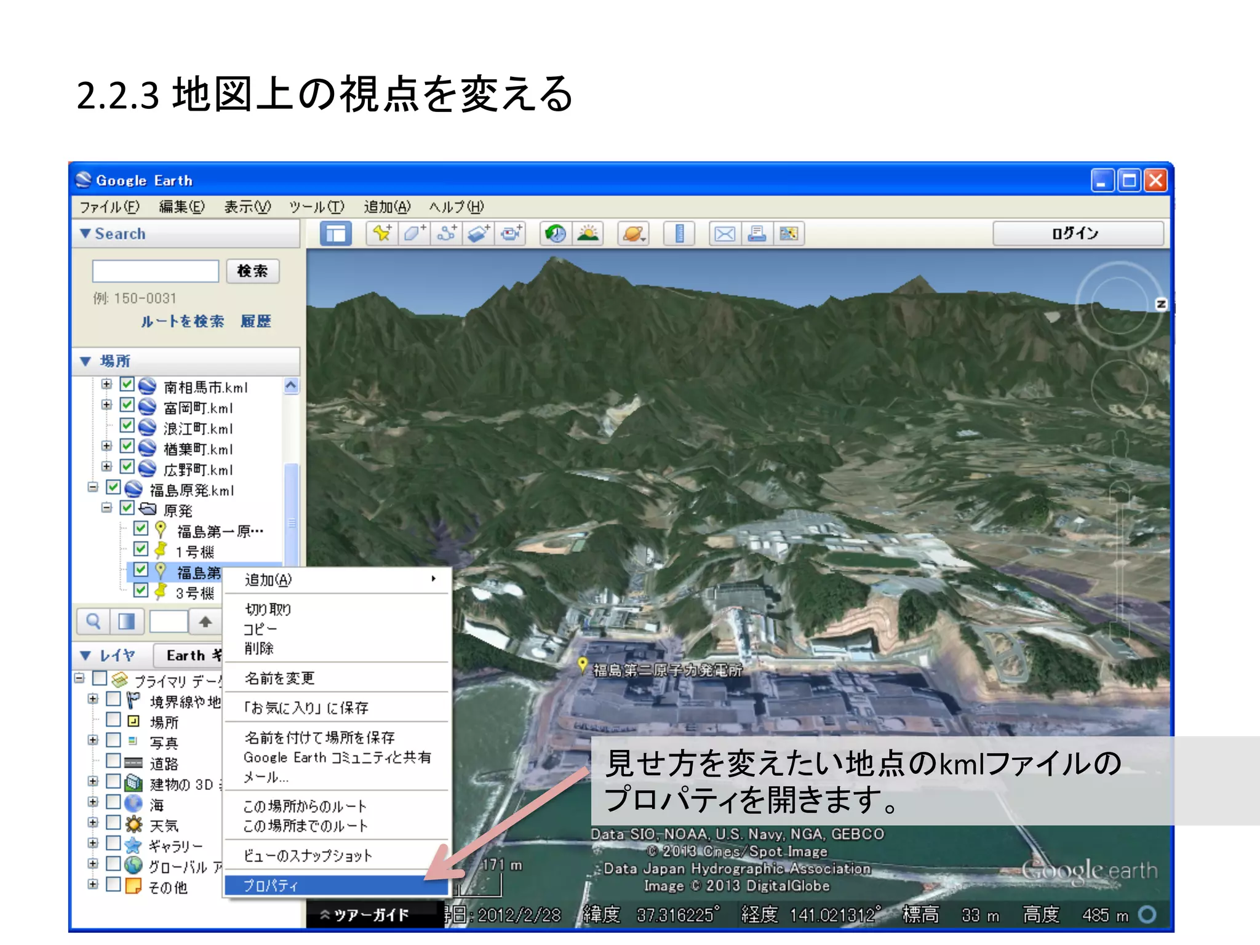Add a placemark with the yellow pin icon
Image resolution: width=1260 pixels, height=945 pixels.
(382, 234)
